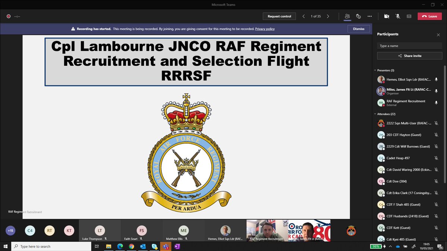447x251 pixels.
Task: Click the recording indicator dot
Action: coord(8,16)
